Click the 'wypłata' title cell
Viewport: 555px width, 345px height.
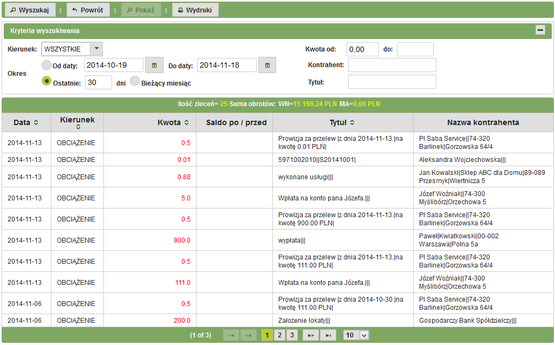[343, 240]
